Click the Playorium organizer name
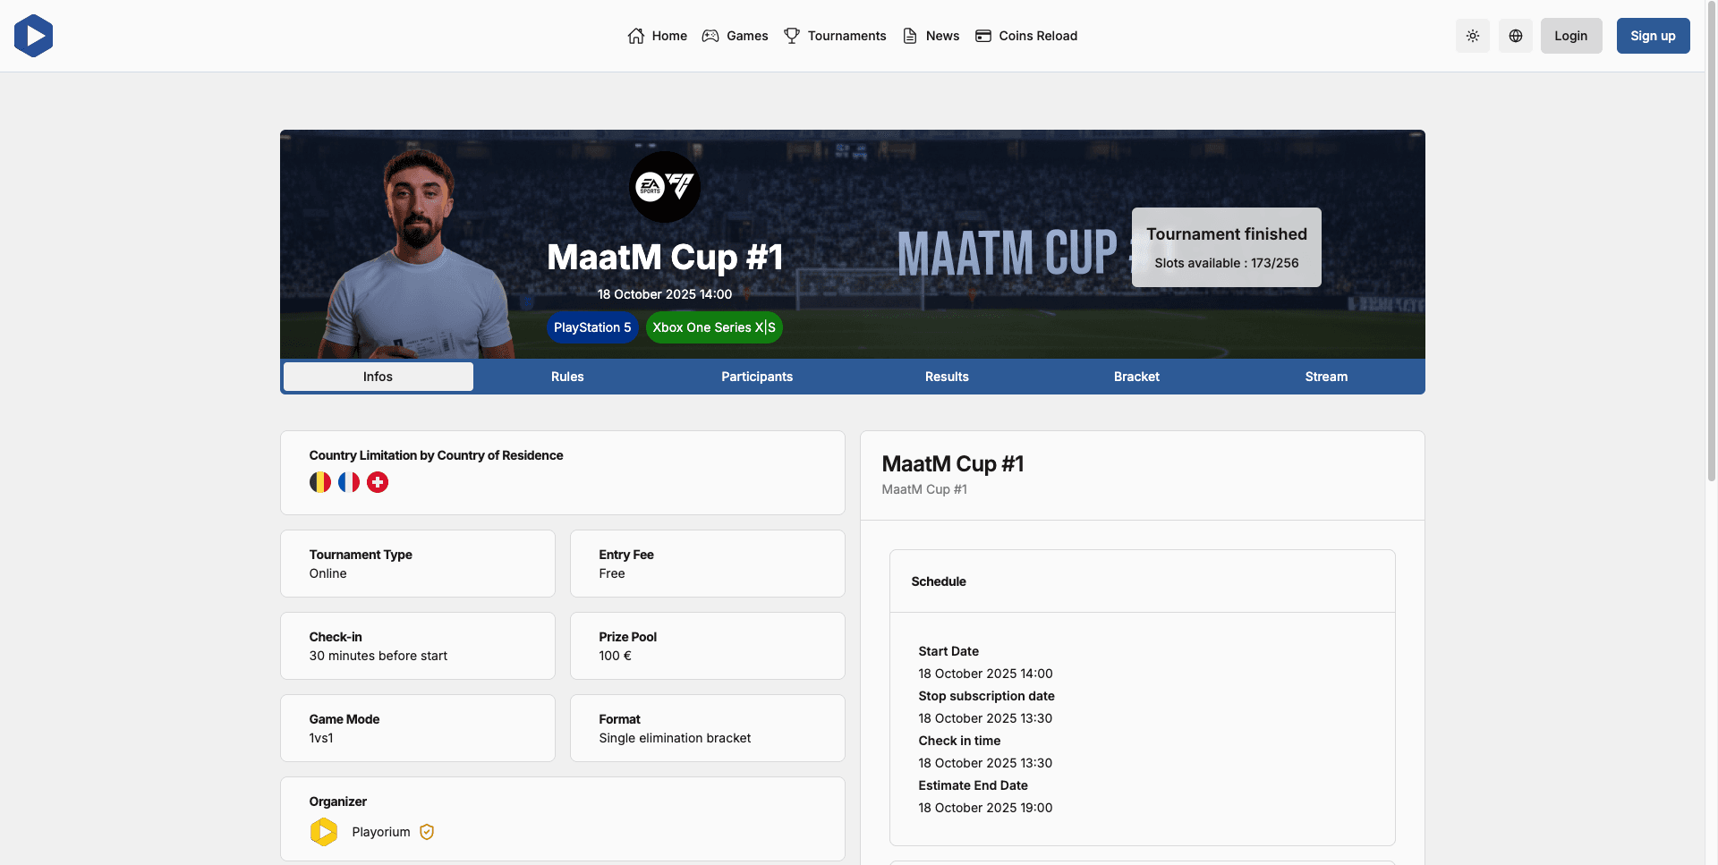This screenshot has width=1718, height=865. (381, 832)
